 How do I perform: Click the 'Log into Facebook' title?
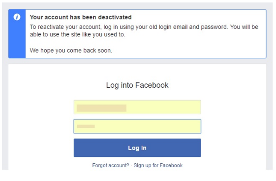[137, 85]
